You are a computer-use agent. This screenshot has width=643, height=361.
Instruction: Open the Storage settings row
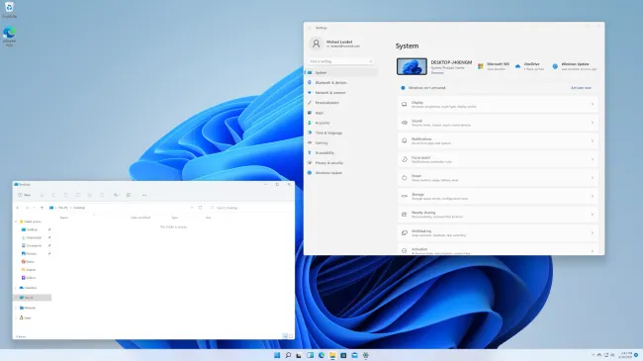coord(498,196)
